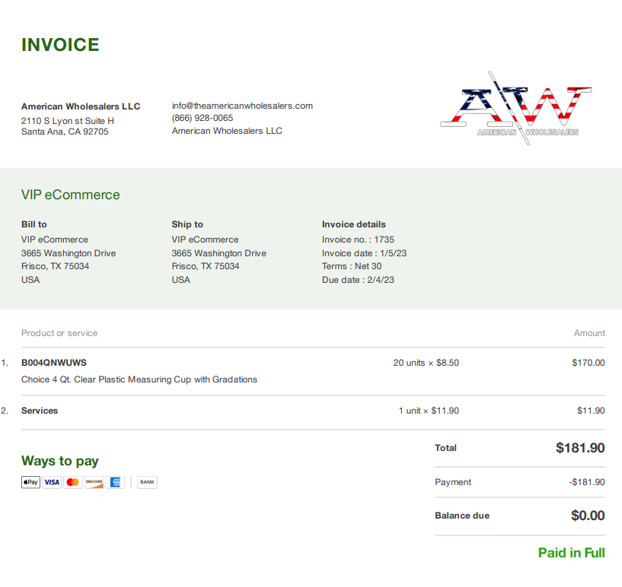Screen dimensions: 622x587
Task: Click the Santa Ana, CA 92705 line
Action: pos(65,132)
